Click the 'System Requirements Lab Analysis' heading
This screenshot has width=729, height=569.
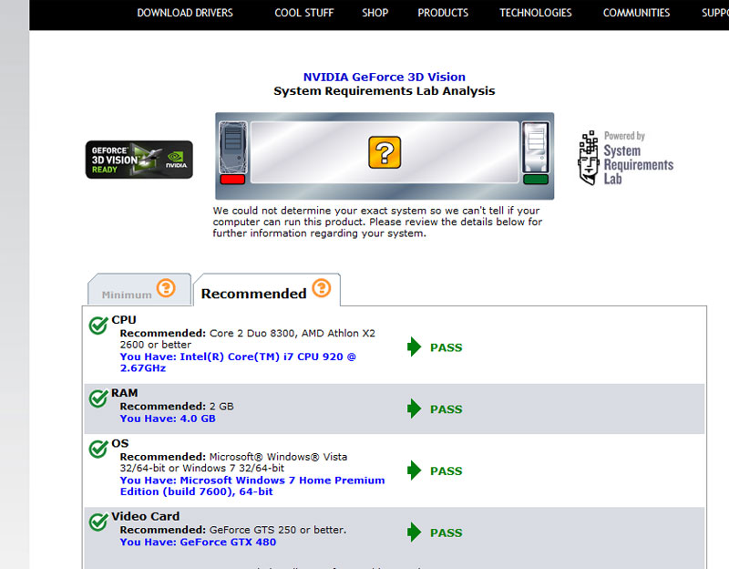[384, 91]
